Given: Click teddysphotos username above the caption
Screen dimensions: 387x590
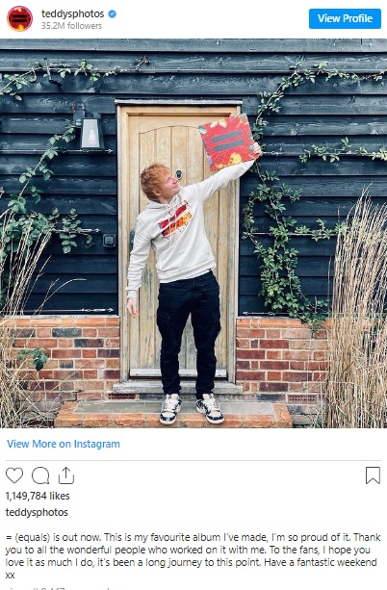Looking at the screenshot, I should pyautogui.click(x=37, y=512).
